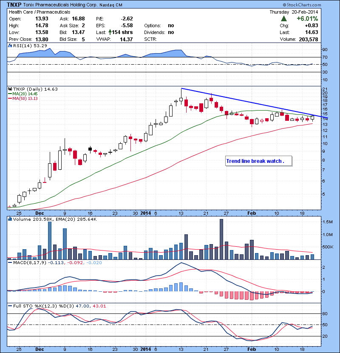Viewport: 340px width, 353px height.
Task: Click the +6.01% percent change
Action: coord(307,18)
